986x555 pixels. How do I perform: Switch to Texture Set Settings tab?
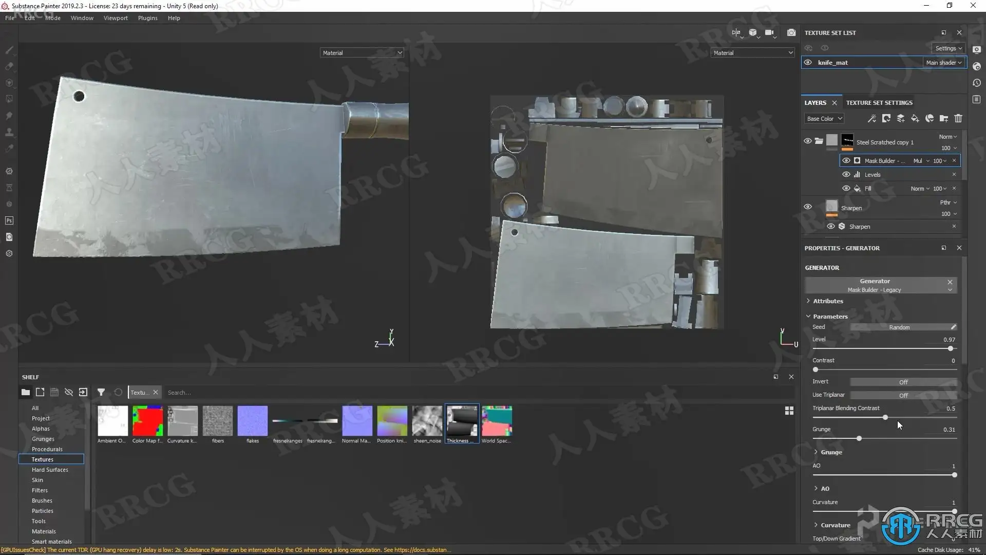click(x=879, y=103)
